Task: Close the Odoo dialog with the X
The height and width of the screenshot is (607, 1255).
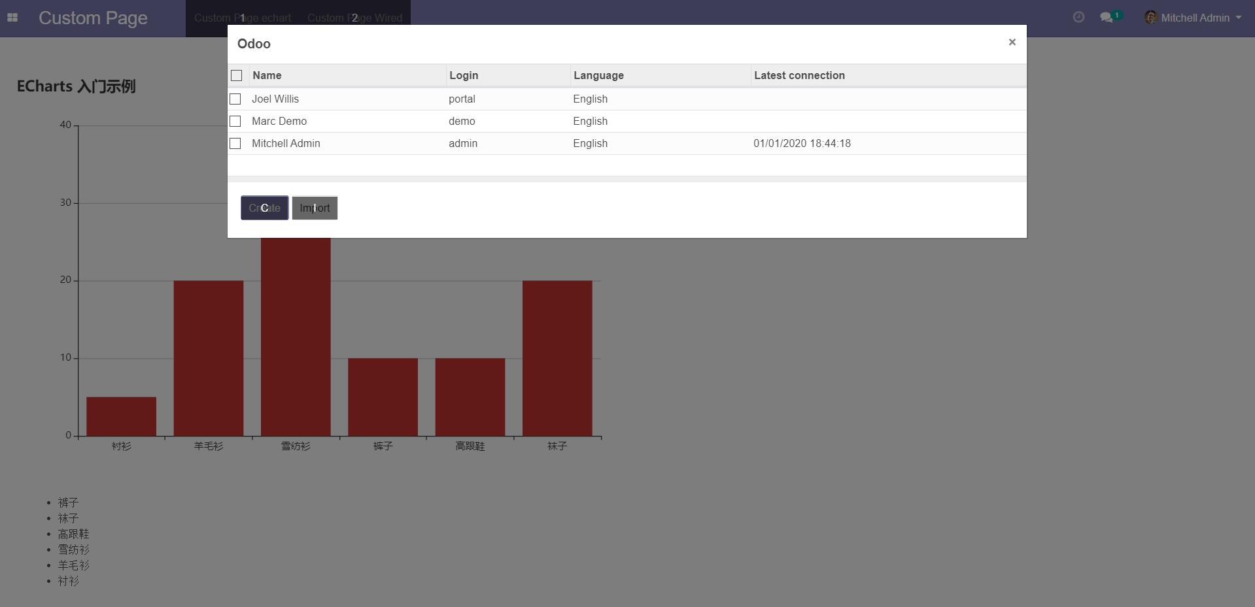Action: (x=1012, y=42)
